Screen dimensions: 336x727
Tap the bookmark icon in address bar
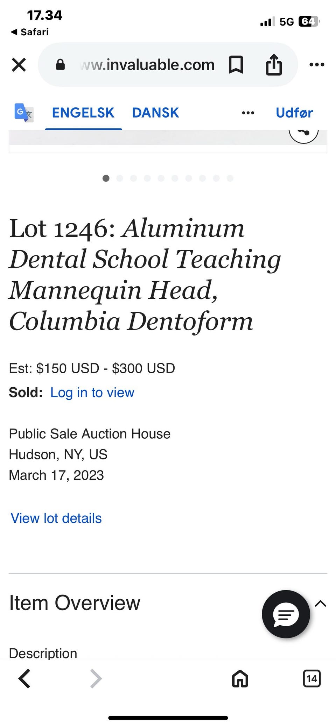(236, 65)
